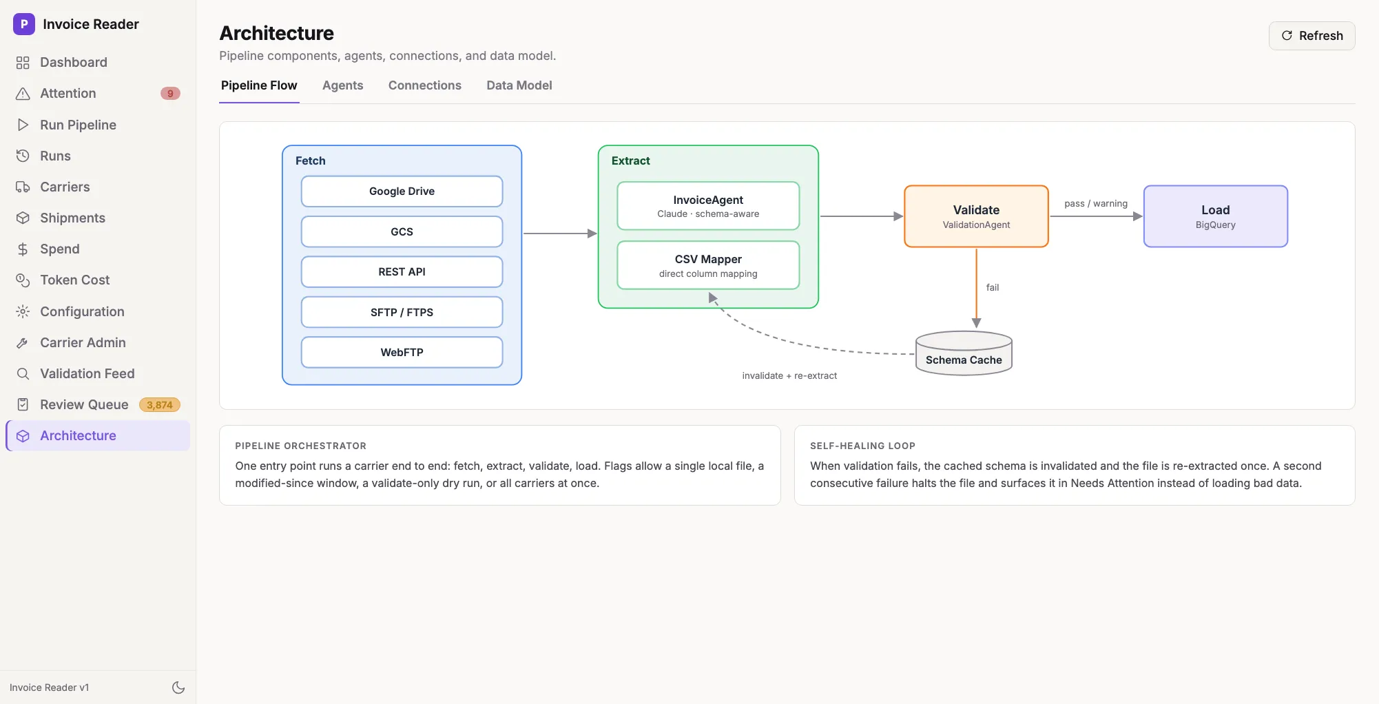This screenshot has width=1379, height=704.
Task: Click the 'Invoice Reader v1' footer text
Action: tap(49, 687)
